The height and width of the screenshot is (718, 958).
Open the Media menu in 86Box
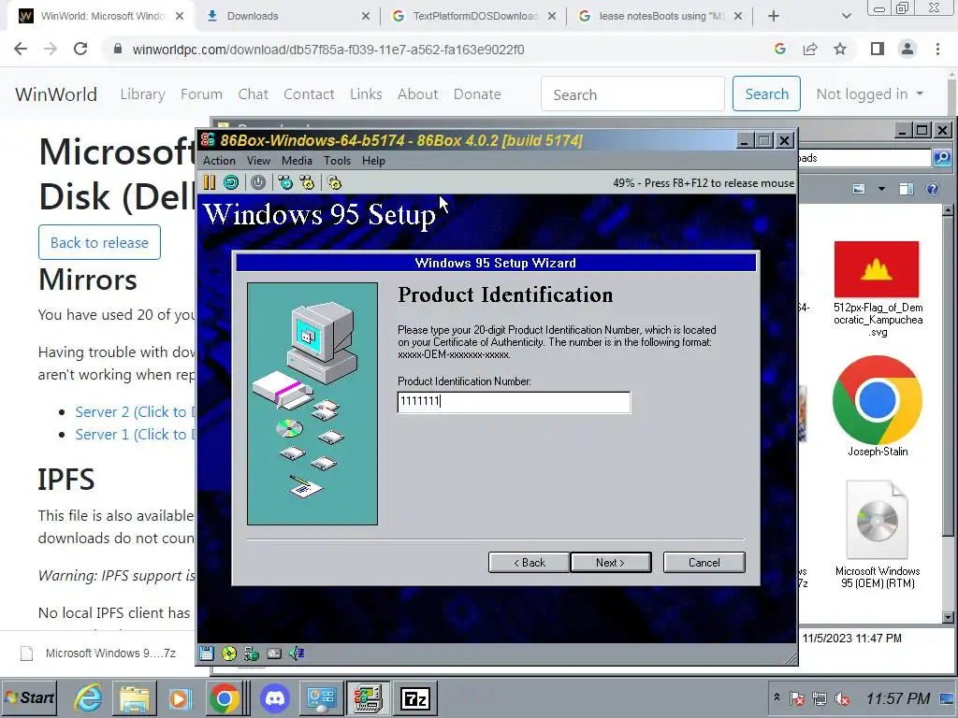297,161
